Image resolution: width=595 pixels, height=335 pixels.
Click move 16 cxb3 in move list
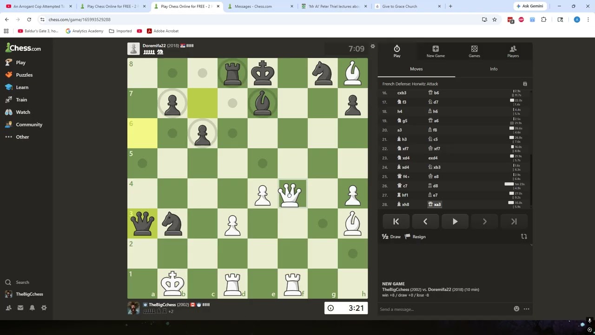coord(402,93)
